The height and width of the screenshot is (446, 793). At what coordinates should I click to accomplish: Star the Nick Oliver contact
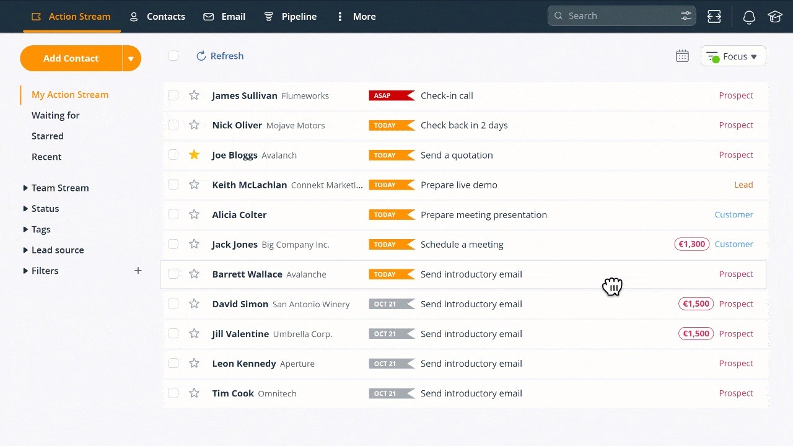(x=194, y=125)
